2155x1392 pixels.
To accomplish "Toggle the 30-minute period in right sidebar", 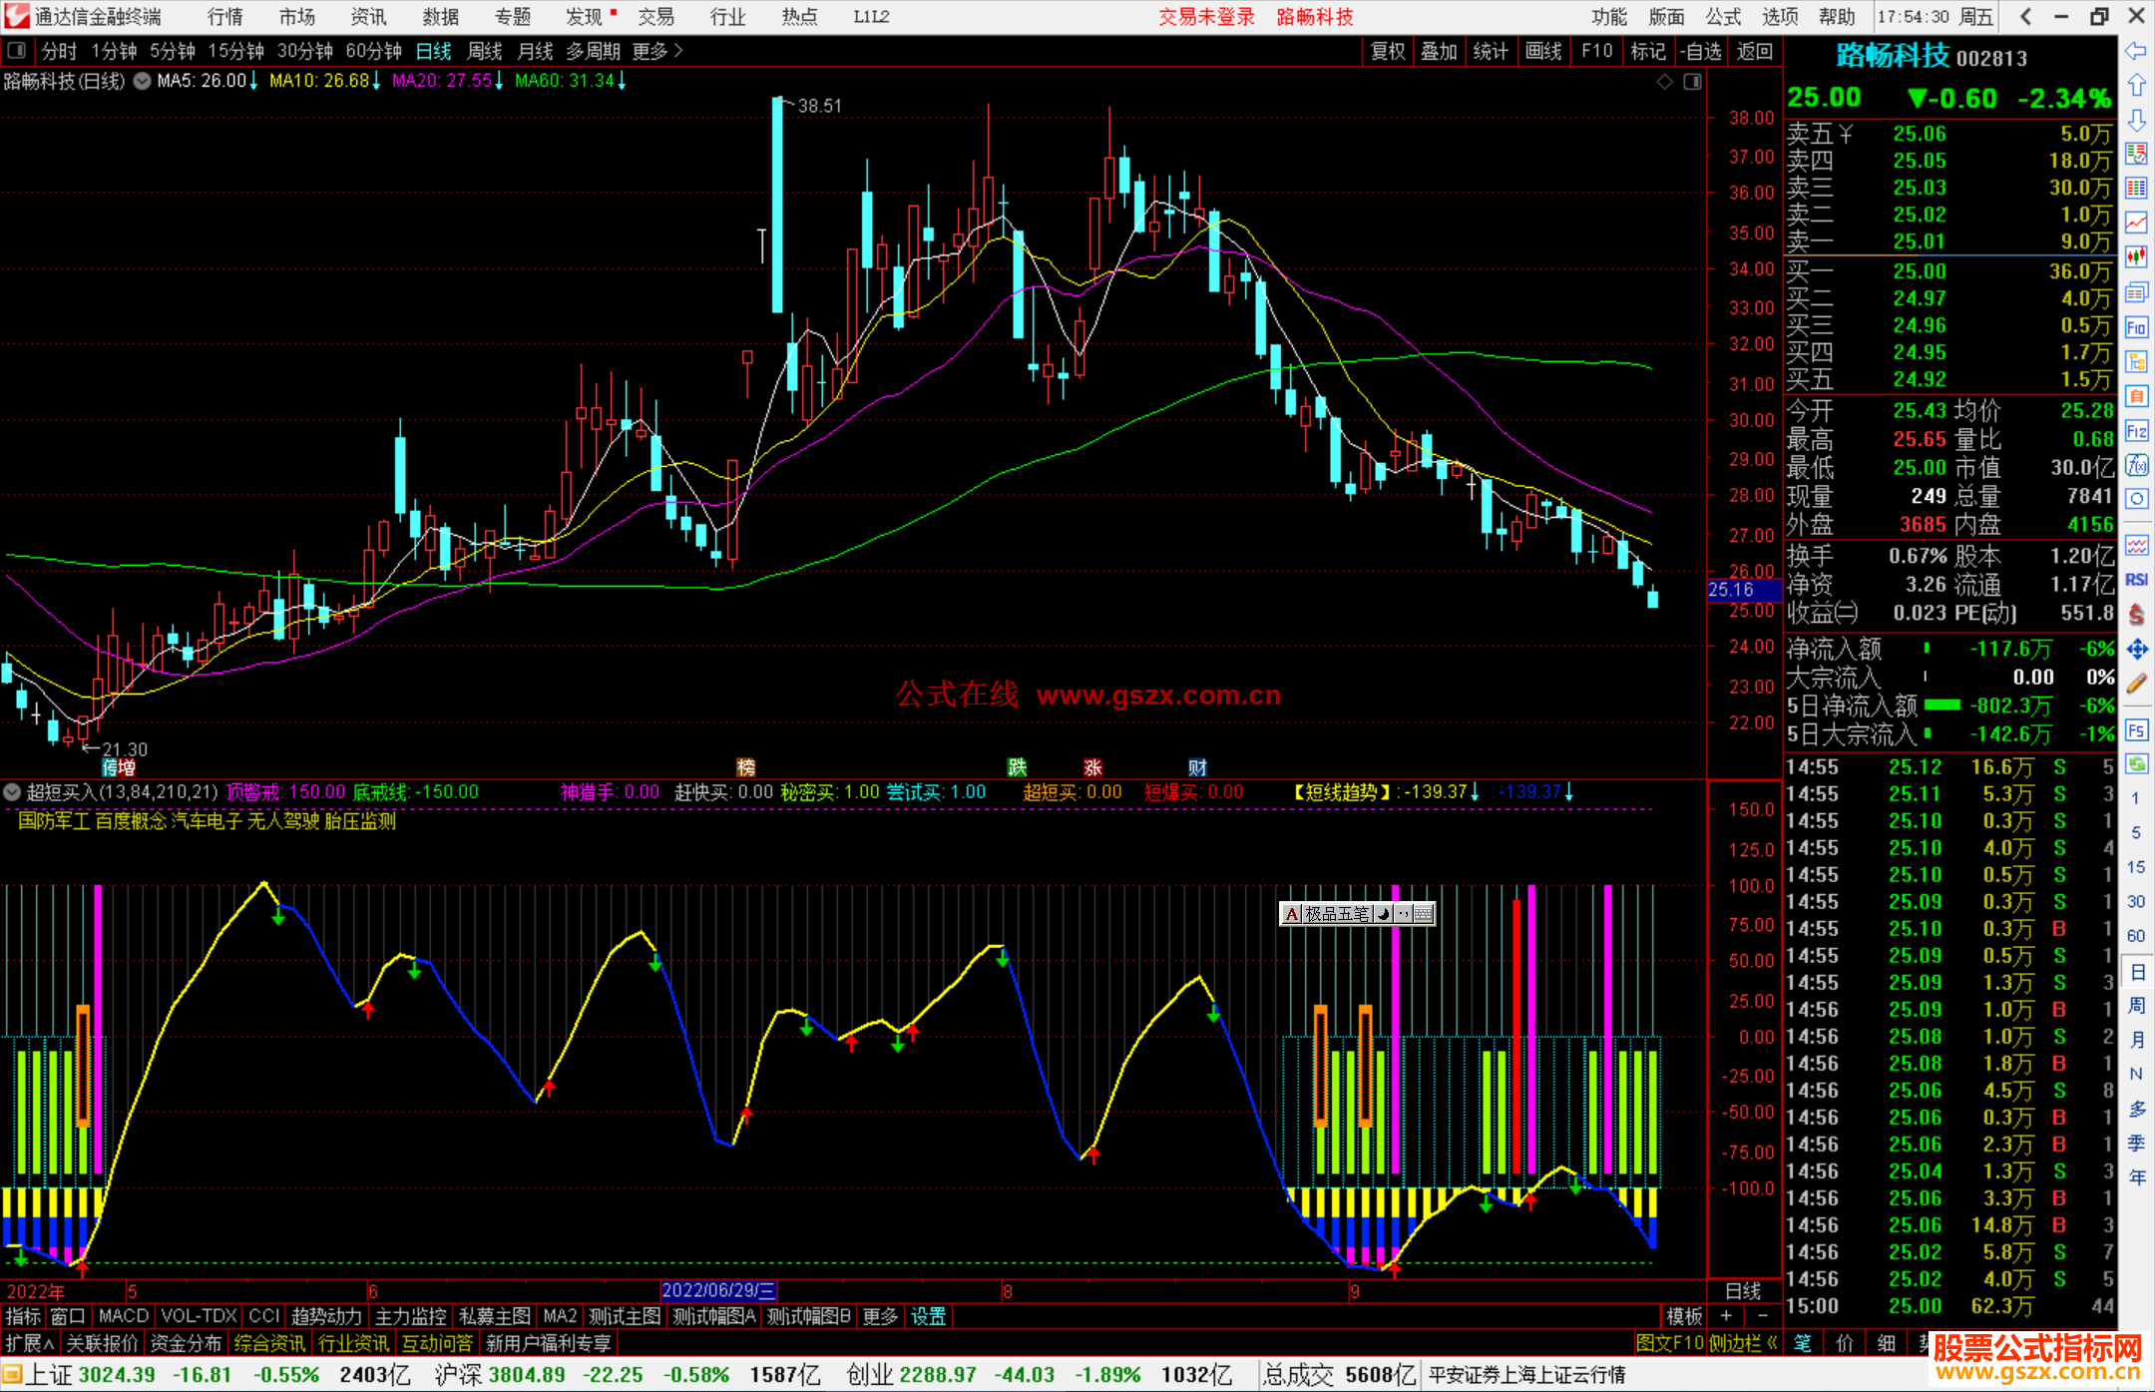I will (2136, 902).
